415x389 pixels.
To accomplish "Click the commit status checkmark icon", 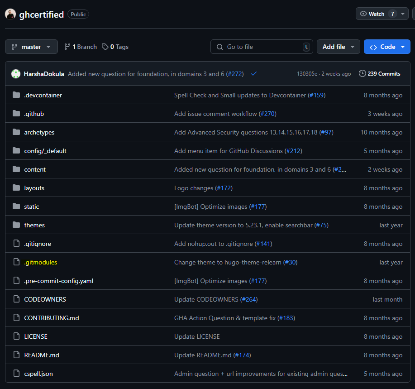I will click(254, 74).
